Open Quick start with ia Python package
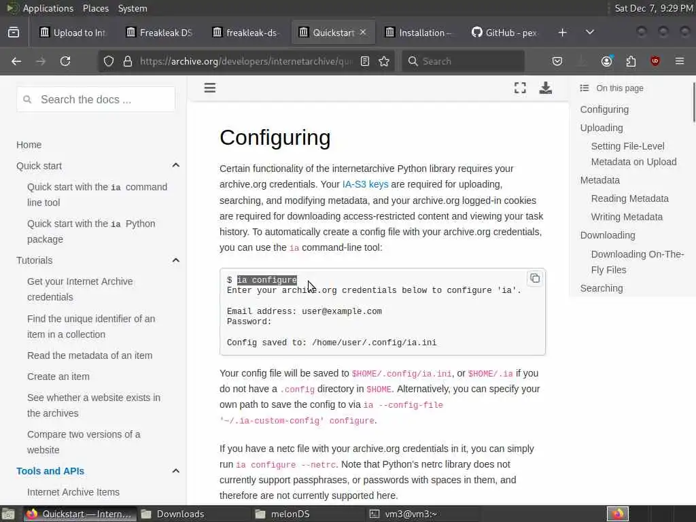The image size is (696, 522). click(91, 231)
